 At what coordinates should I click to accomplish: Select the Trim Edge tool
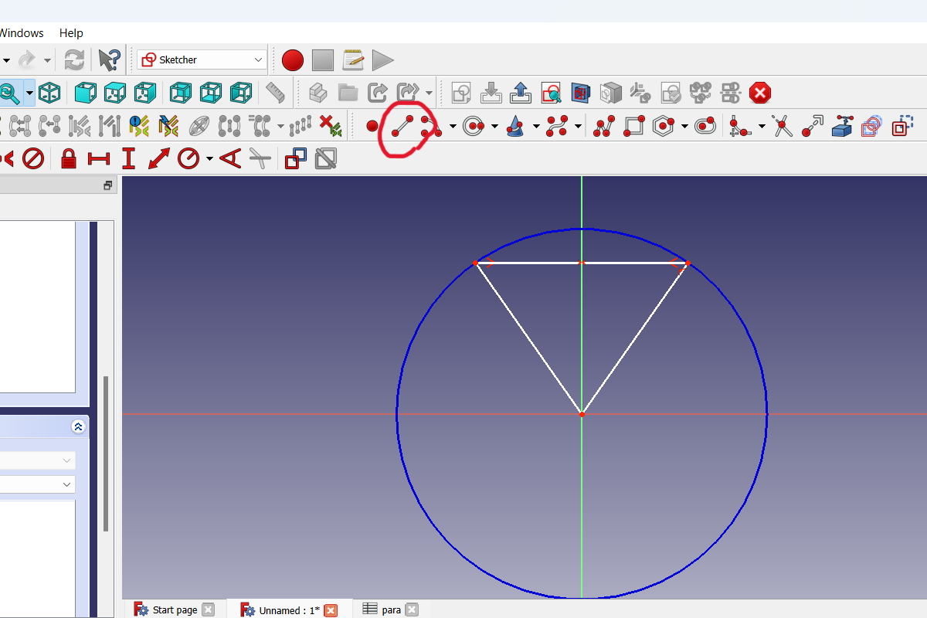(783, 126)
